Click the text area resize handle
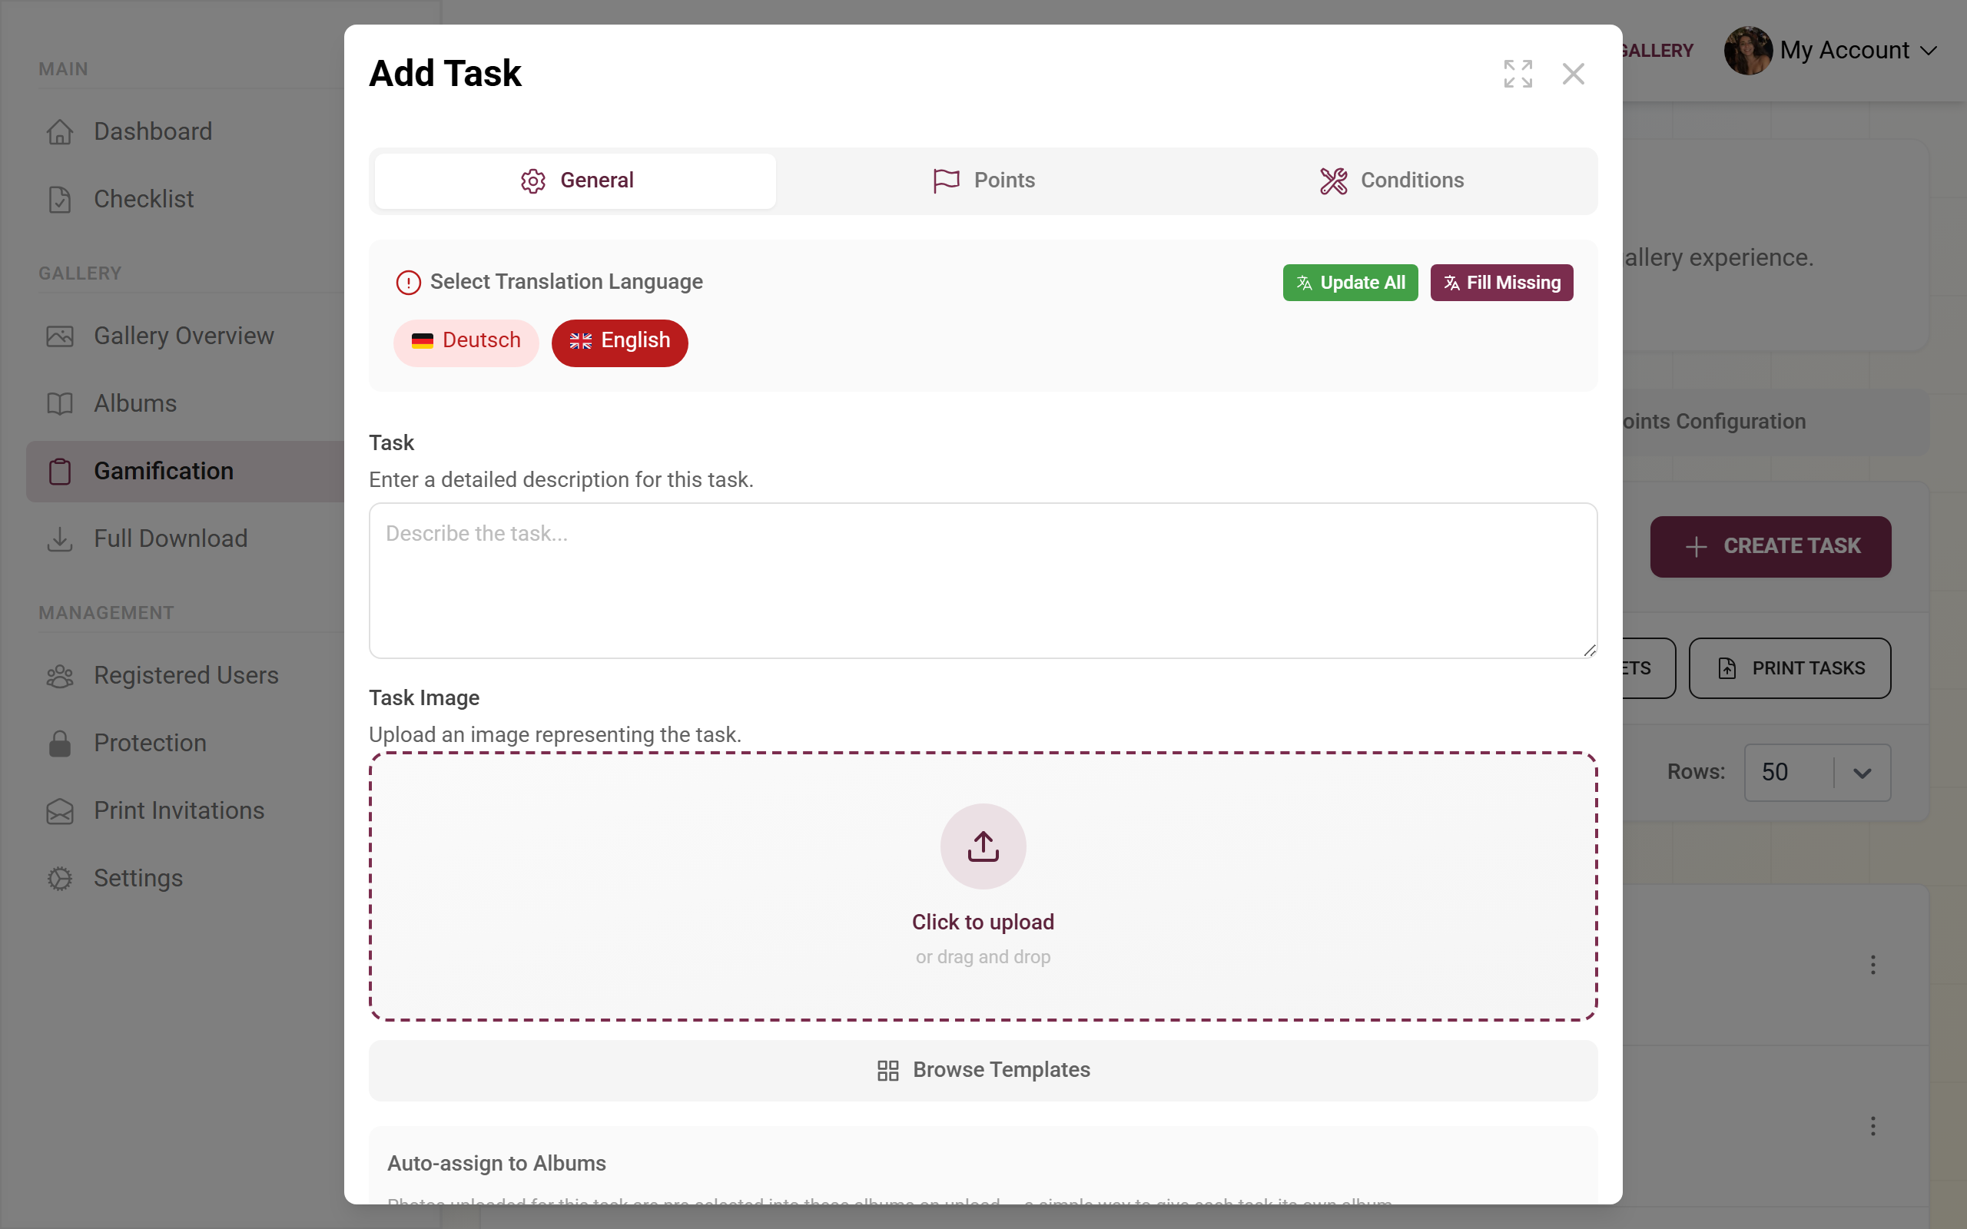This screenshot has height=1229, width=1967. [1589, 650]
